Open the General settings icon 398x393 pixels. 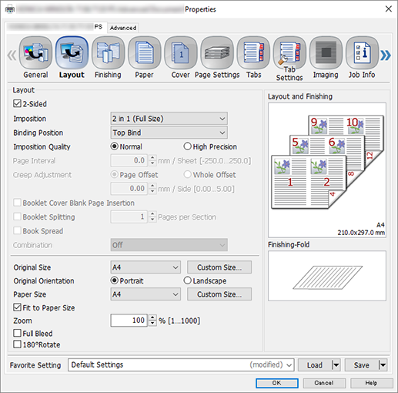(x=35, y=53)
